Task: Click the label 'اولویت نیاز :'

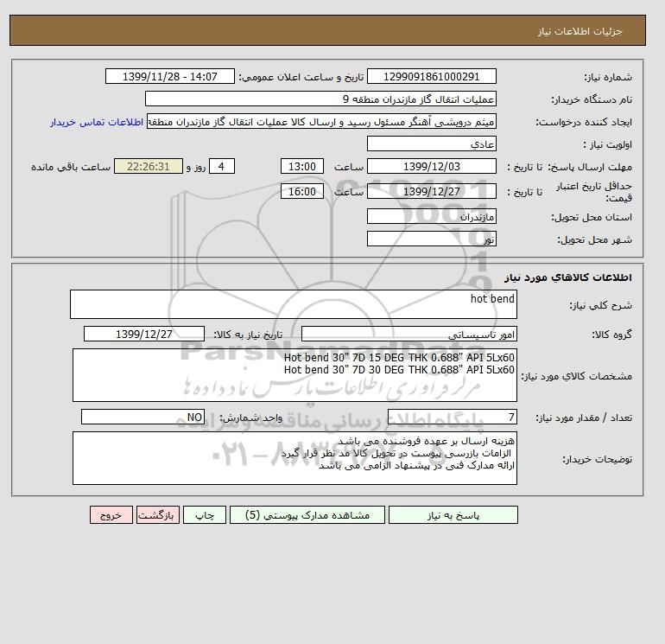Action: coord(608,144)
